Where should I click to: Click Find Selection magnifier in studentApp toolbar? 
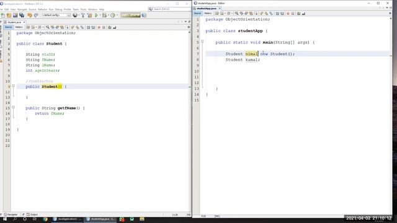point(237,14)
